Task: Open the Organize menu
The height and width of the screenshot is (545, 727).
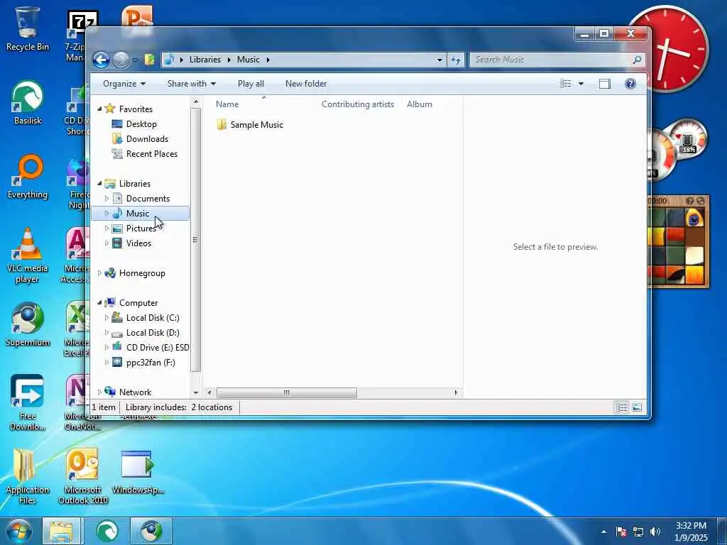Action: coord(124,84)
